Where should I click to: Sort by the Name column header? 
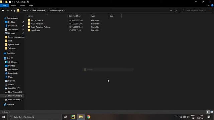click(x=30, y=16)
